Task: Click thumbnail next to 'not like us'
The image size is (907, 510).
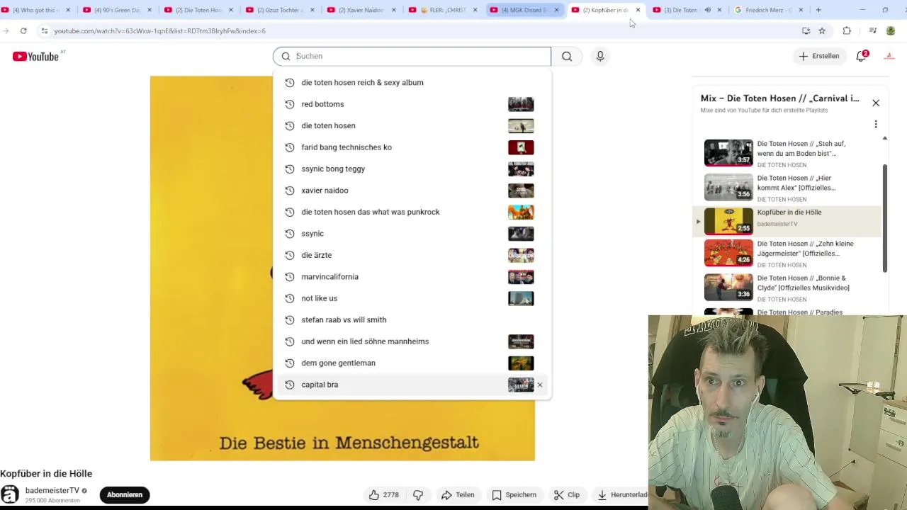Action: pos(521,298)
